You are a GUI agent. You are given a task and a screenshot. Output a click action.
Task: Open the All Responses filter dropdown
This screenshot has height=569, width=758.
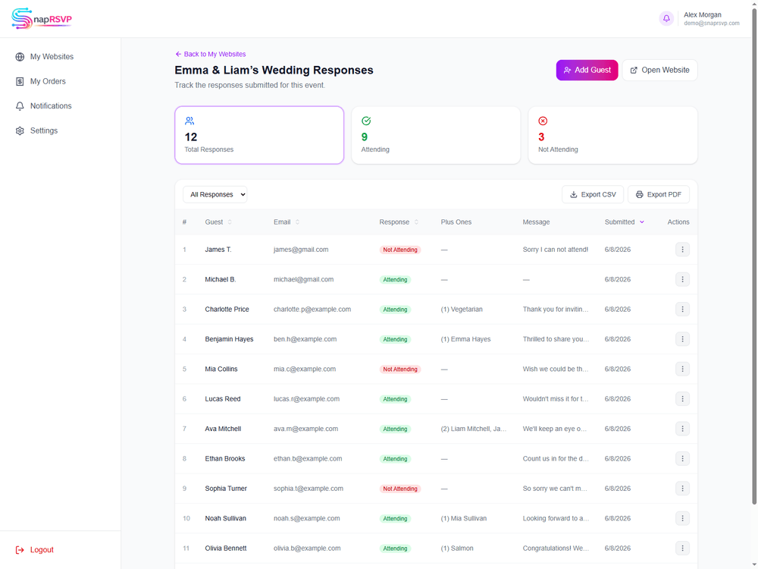(x=215, y=194)
